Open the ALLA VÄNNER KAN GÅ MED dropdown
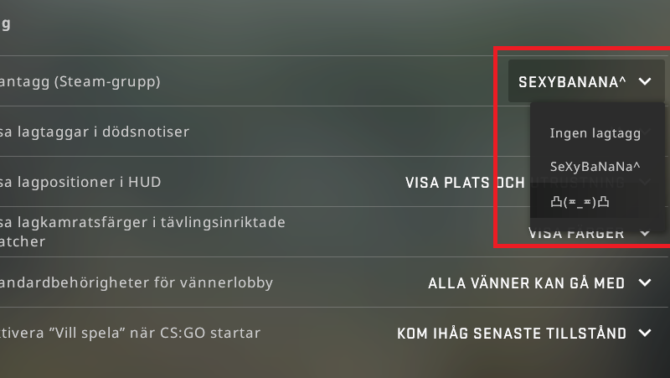Image resolution: width=670 pixels, height=378 pixels. click(x=539, y=282)
